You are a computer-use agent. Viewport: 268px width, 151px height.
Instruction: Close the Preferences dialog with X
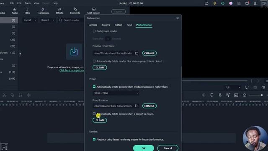pyautogui.click(x=178, y=18)
